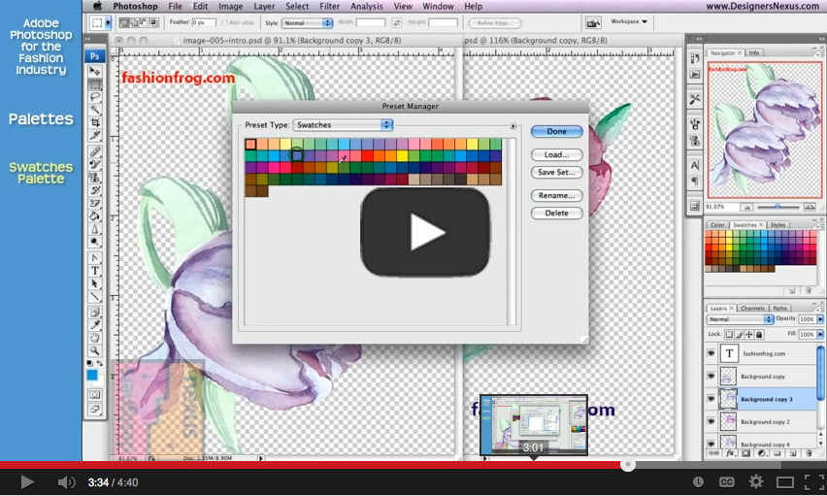The height and width of the screenshot is (496, 827).
Task: Click the Save Set... button
Action: [556, 172]
